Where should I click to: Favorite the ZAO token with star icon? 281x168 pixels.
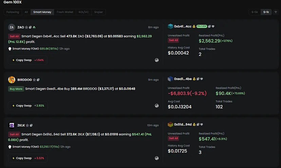(26, 27)
